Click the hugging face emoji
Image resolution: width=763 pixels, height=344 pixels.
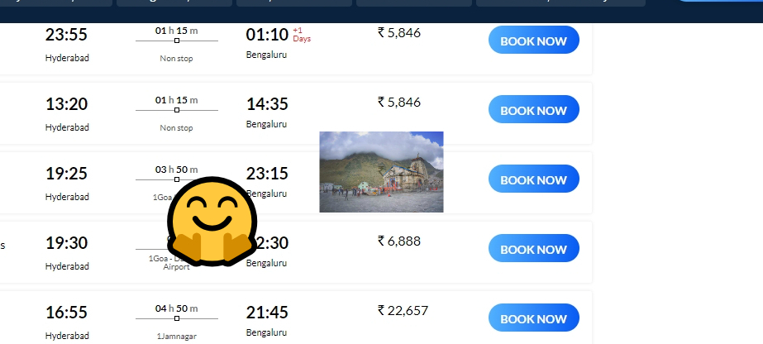(x=212, y=222)
